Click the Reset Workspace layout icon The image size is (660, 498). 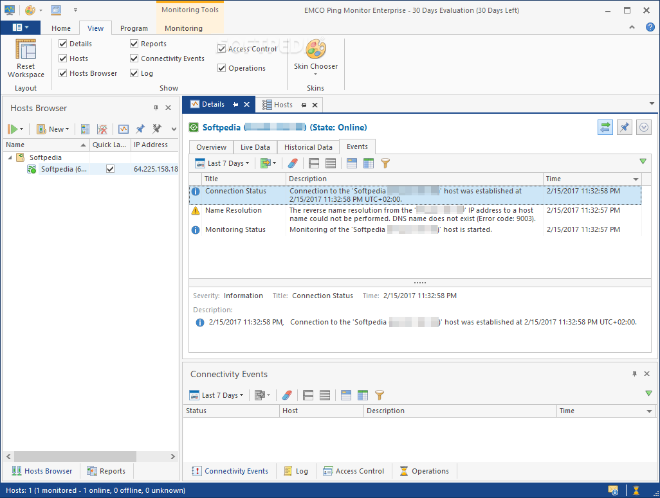pyautogui.click(x=26, y=49)
